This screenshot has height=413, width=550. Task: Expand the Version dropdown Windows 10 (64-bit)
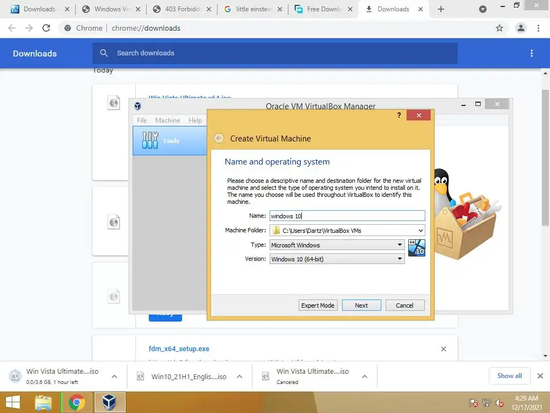[x=337, y=259]
